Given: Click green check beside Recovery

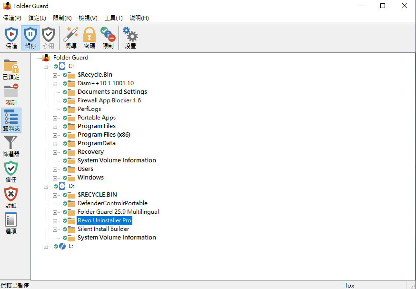Looking at the screenshot, I should (65, 152).
